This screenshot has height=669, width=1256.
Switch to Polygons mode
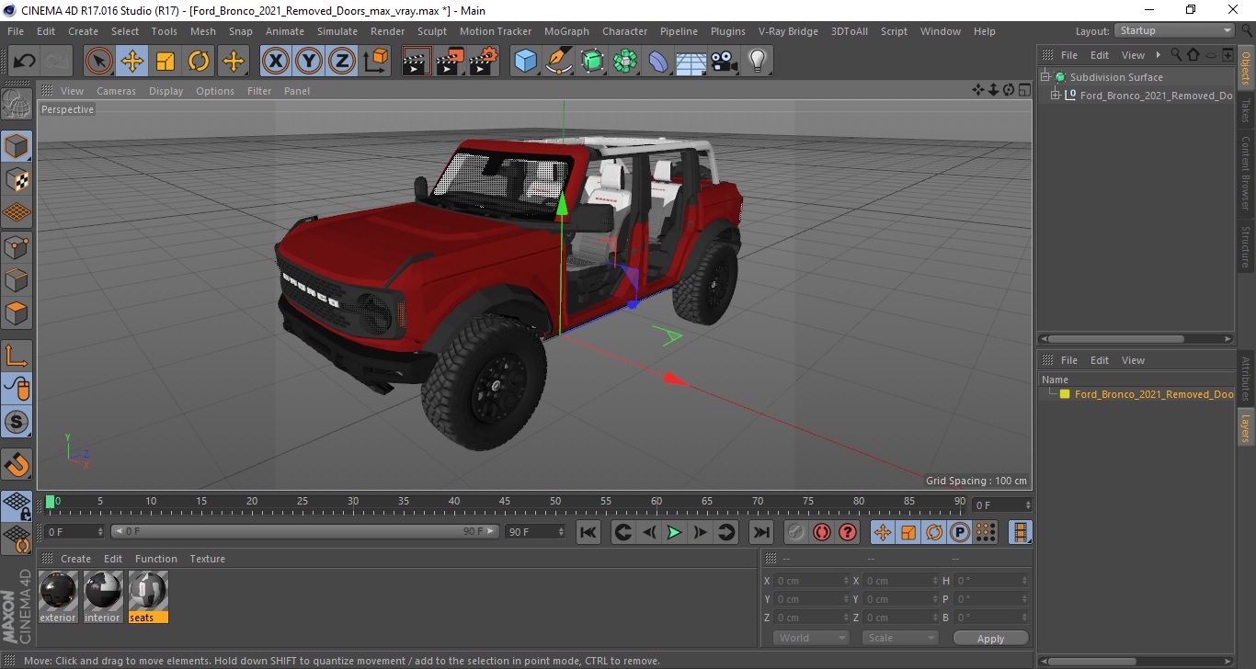pyautogui.click(x=17, y=312)
